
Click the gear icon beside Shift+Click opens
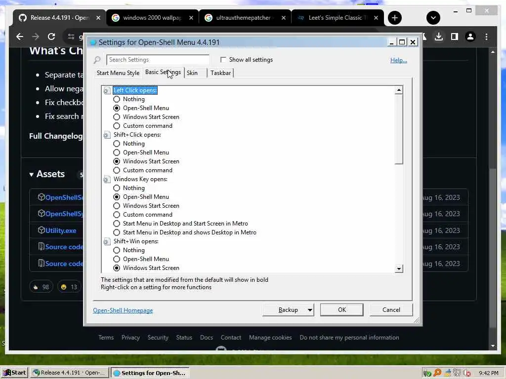(x=107, y=135)
